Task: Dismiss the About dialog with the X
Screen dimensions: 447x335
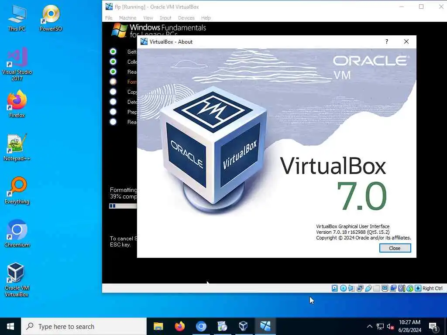Action: point(406,41)
